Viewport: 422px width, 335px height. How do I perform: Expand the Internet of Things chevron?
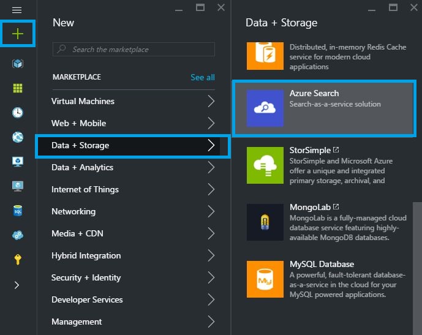(x=211, y=189)
